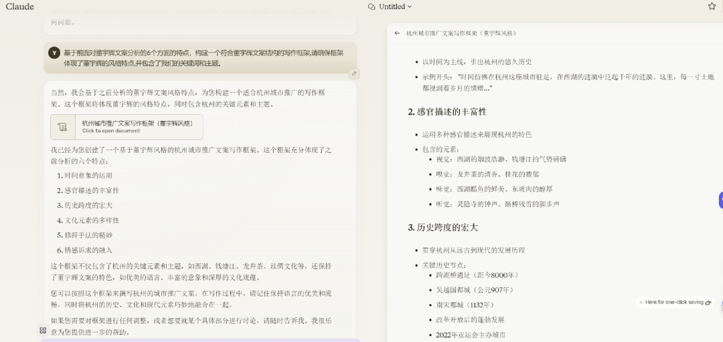Click bullet 听觉：灵隐寺的钟声
723x342 pixels.
click(x=497, y=204)
